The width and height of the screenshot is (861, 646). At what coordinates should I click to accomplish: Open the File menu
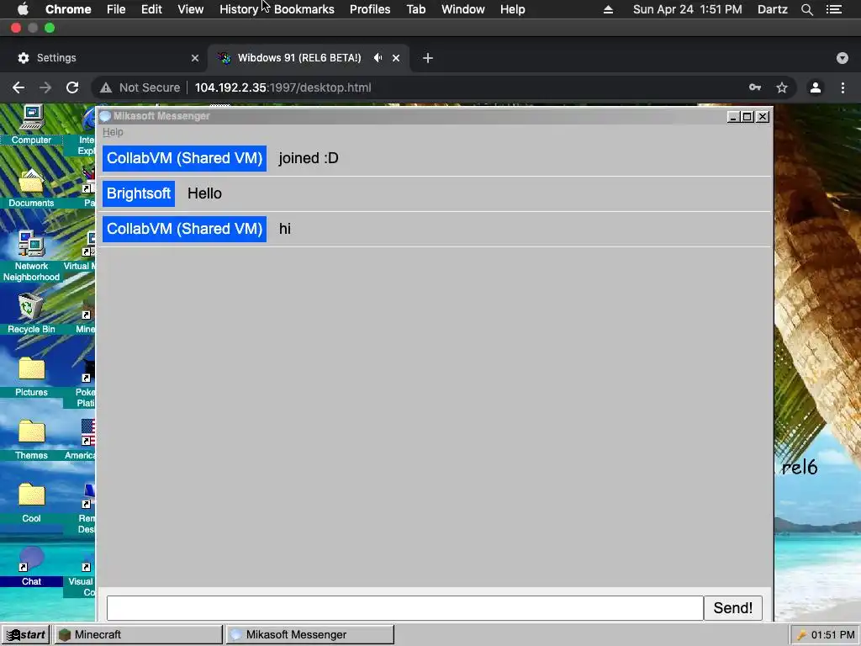116,9
